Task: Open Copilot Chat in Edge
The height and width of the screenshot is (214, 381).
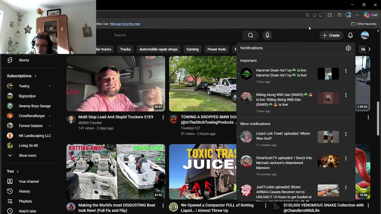Action: [x=371, y=15]
